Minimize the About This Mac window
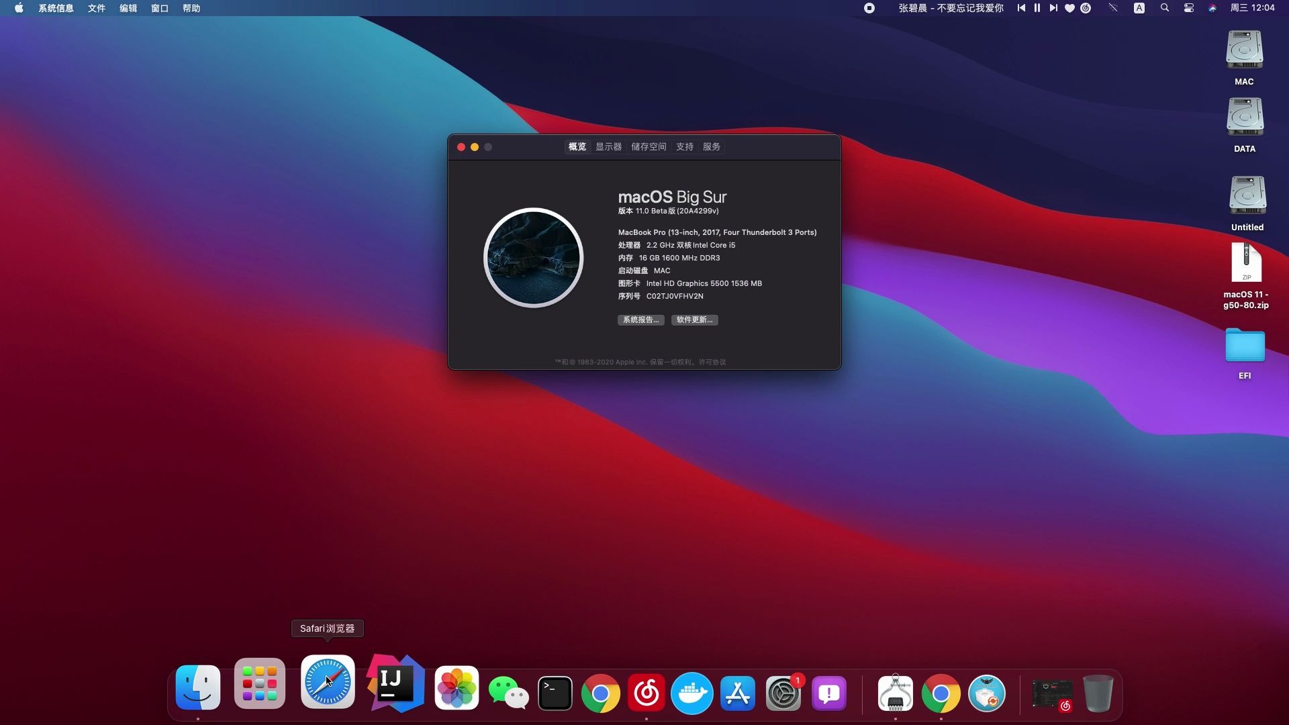Screen dimensions: 1289x725 475,147
